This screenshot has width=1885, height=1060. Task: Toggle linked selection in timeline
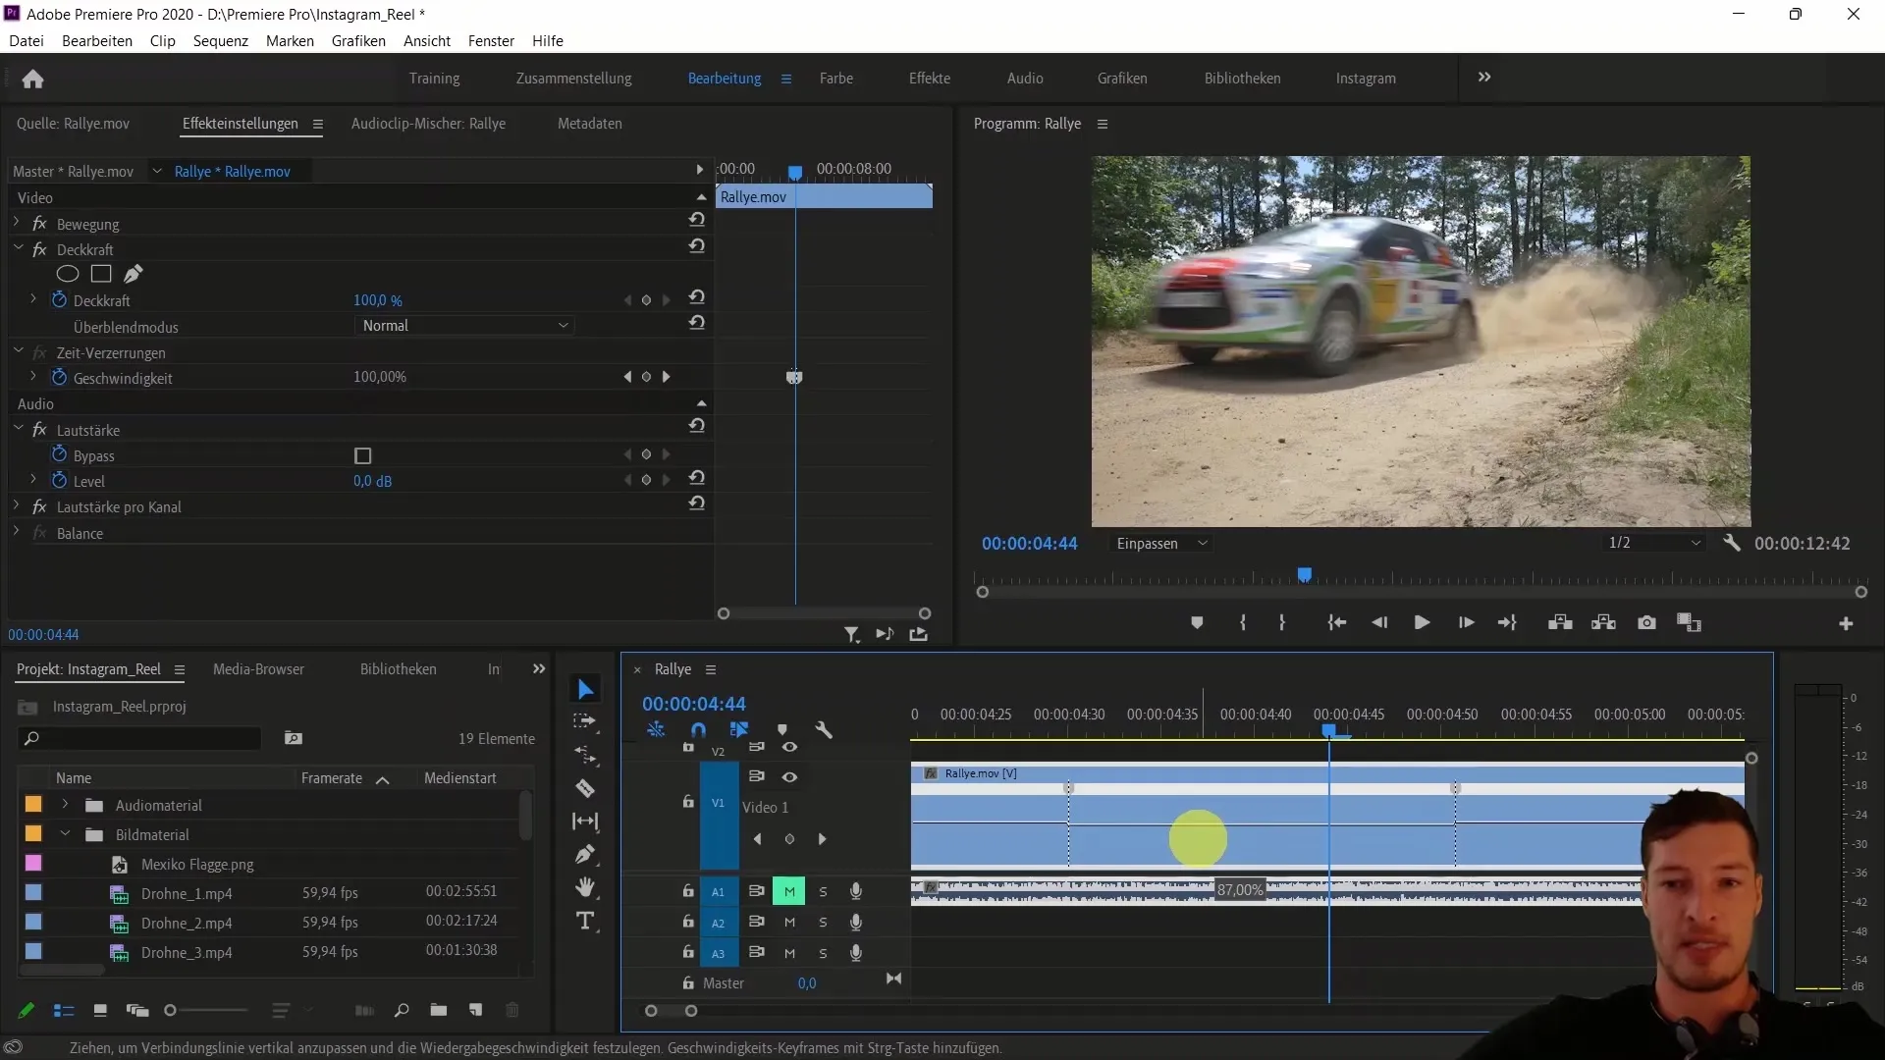tap(739, 730)
